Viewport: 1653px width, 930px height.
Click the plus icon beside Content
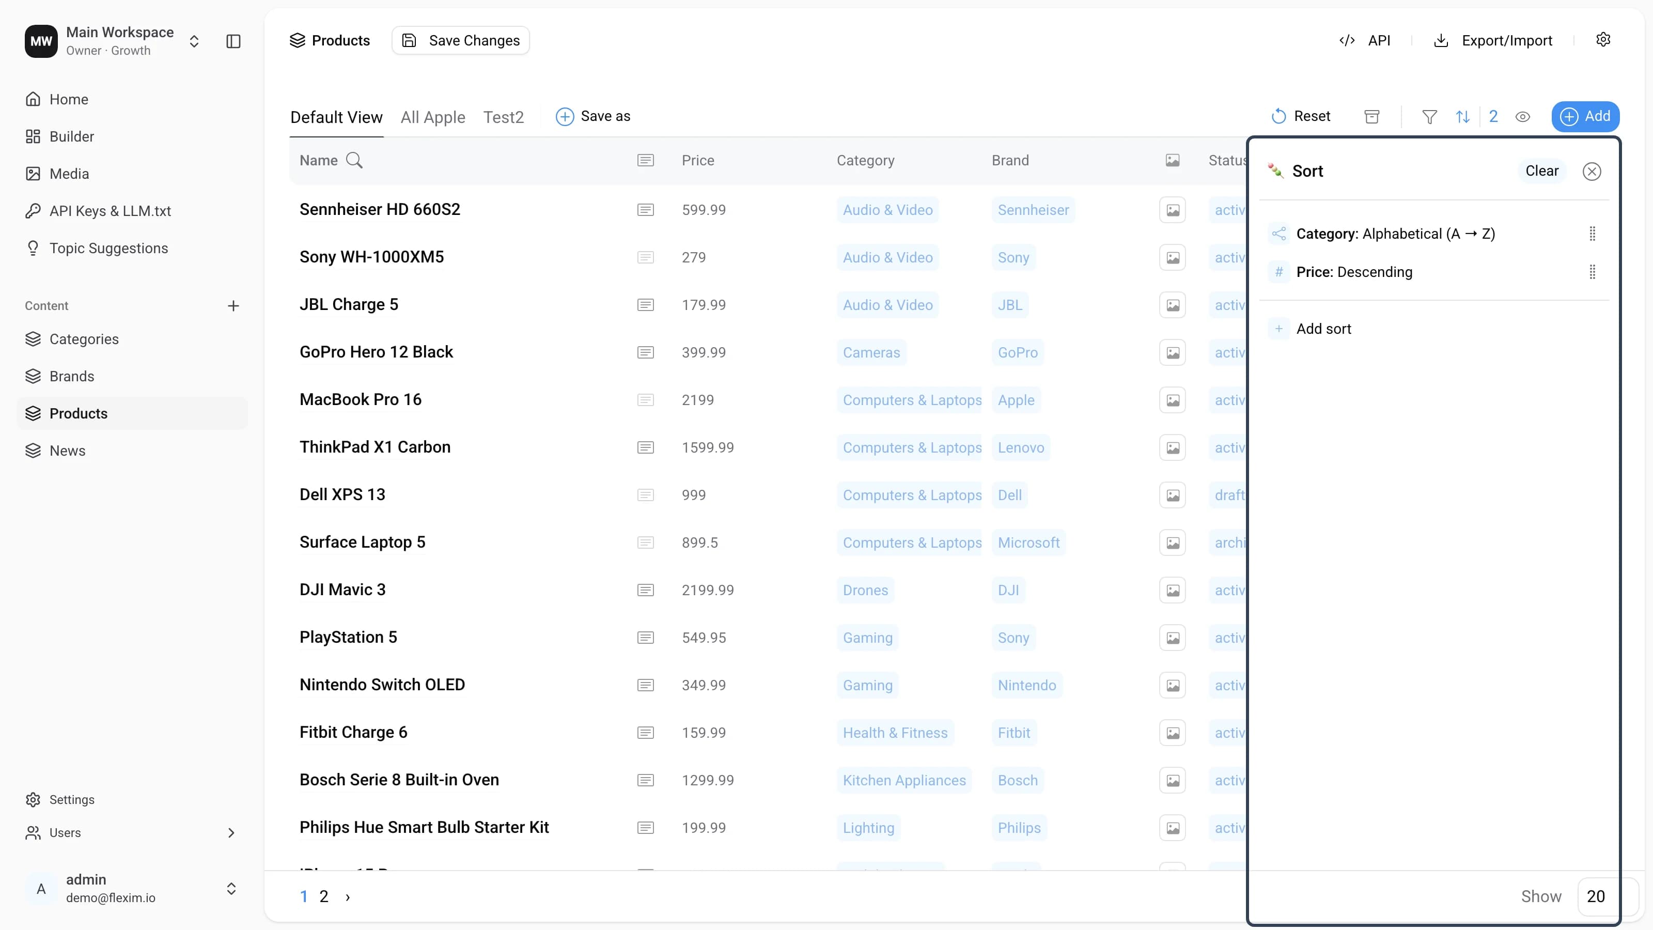[x=233, y=306]
